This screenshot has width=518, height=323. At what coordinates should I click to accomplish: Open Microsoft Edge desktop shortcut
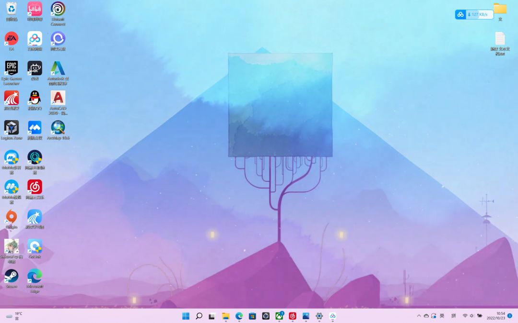(x=35, y=281)
